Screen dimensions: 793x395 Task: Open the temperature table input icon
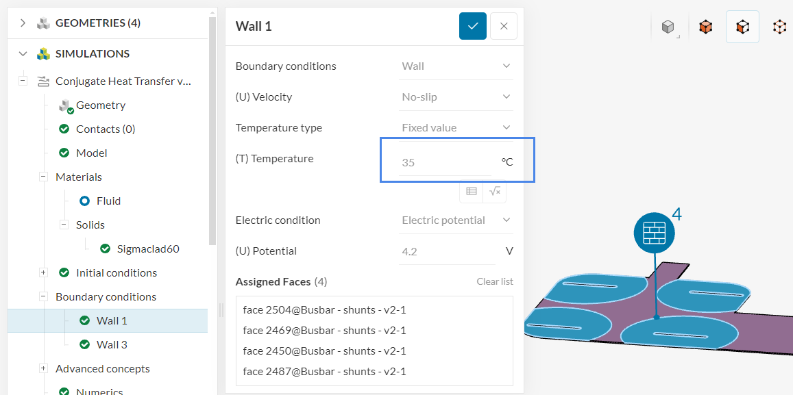(x=472, y=192)
